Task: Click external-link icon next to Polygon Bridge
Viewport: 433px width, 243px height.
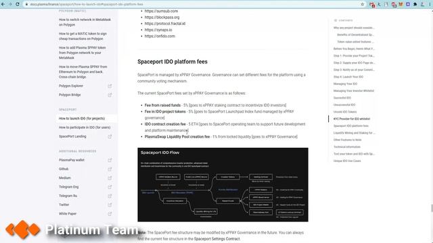Action: click(110, 95)
